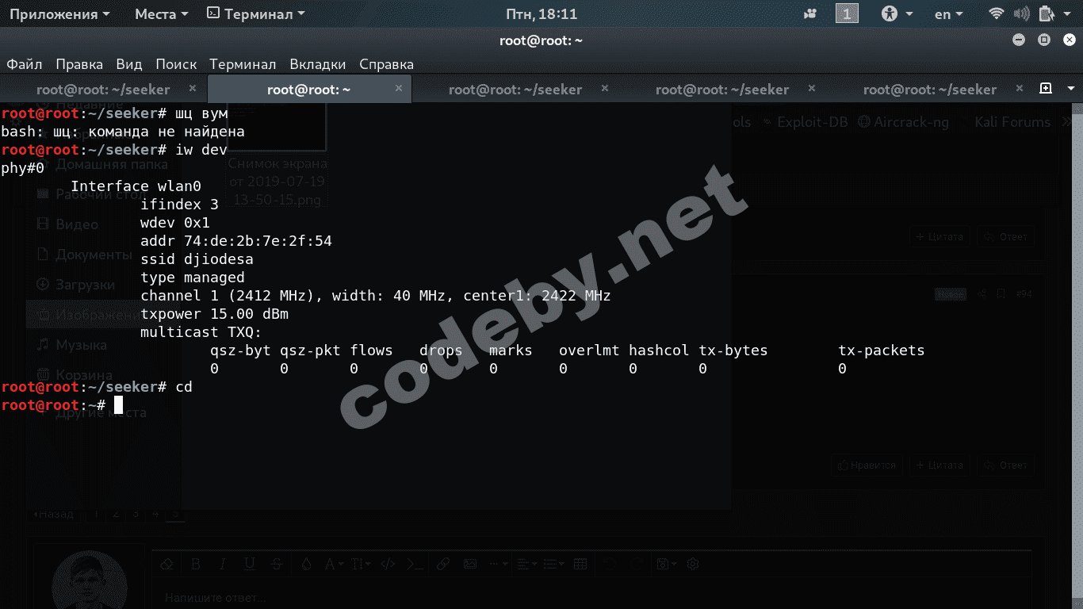
Task: Open the Вид menu in the terminal
Action: coord(129,64)
